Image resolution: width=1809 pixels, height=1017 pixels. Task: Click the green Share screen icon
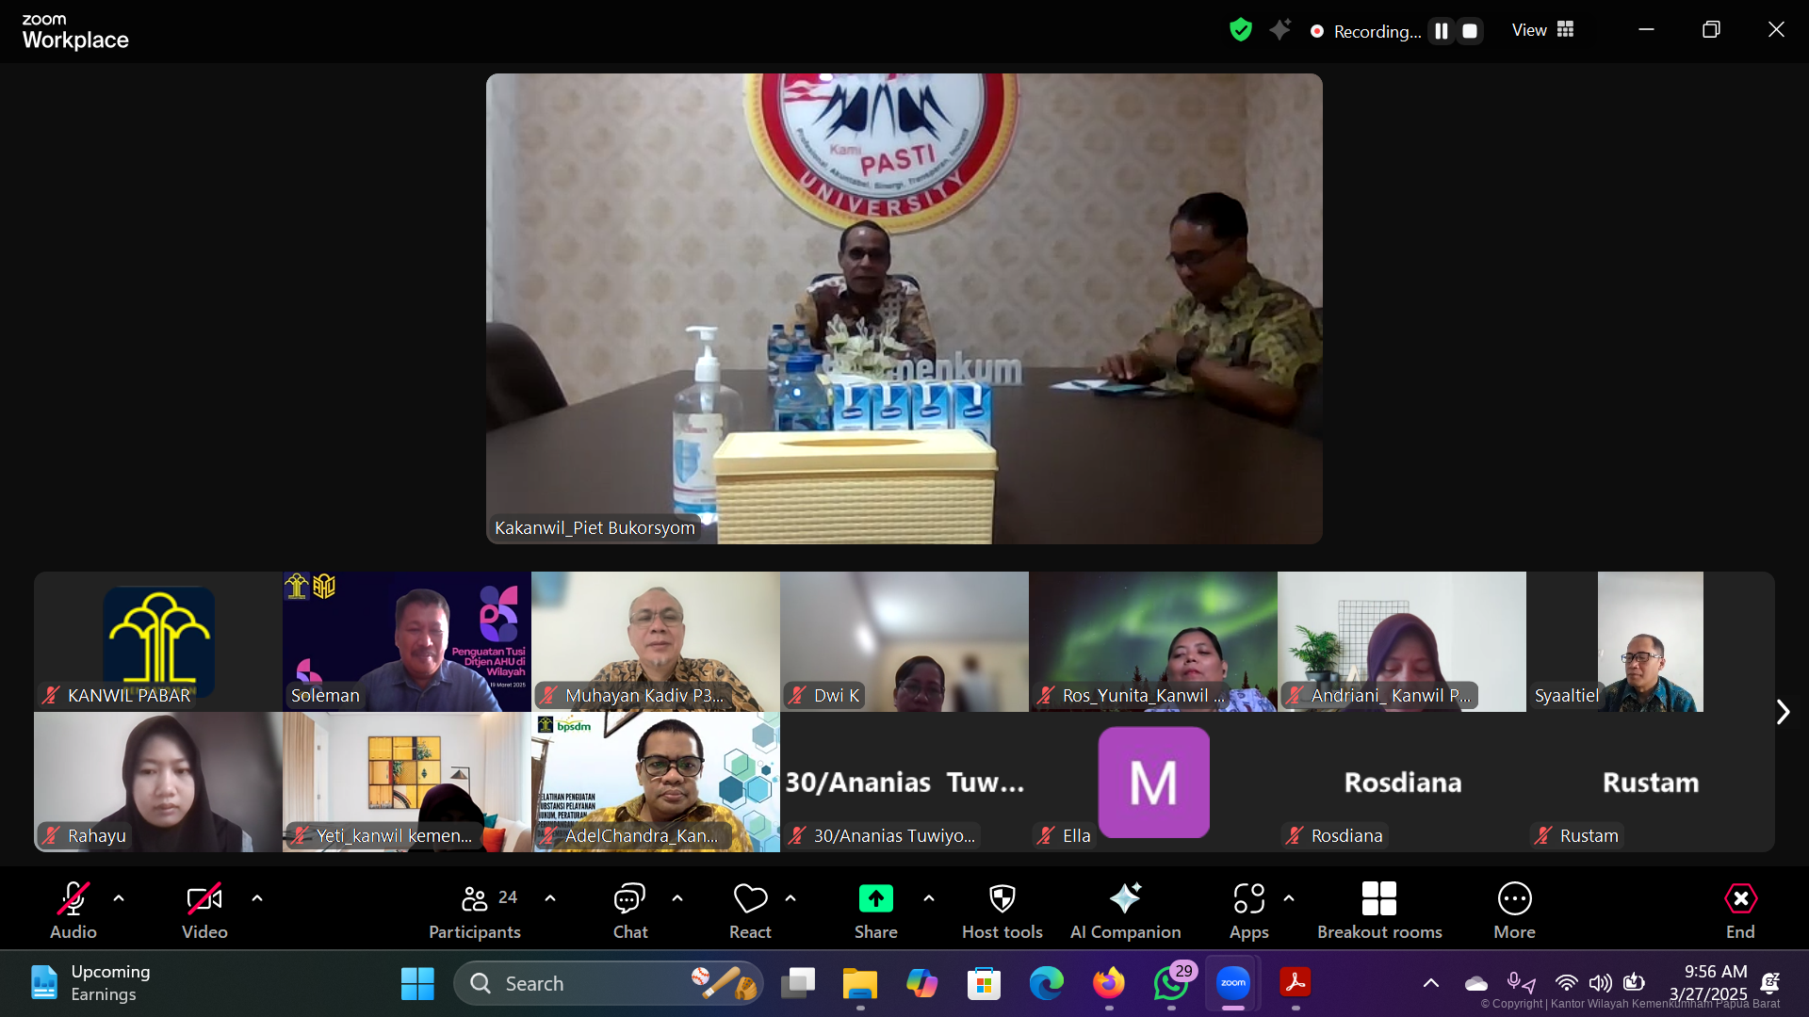[875, 899]
